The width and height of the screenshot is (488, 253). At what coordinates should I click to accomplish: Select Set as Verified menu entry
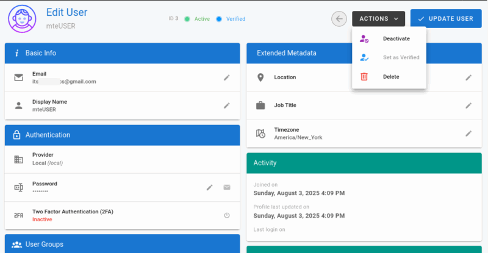pyautogui.click(x=400, y=57)
